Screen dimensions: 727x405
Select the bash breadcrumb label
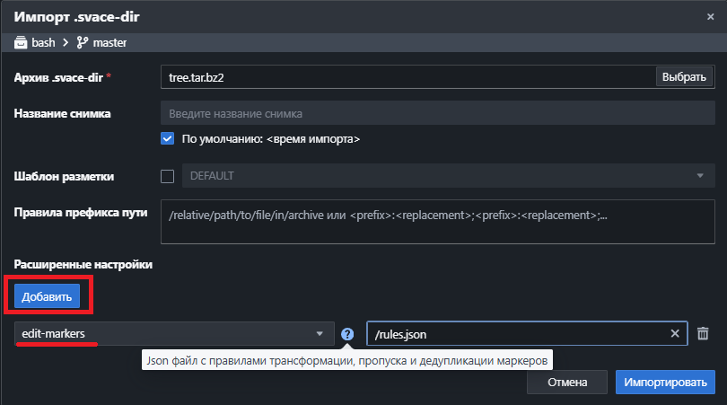tap(43, 42)
